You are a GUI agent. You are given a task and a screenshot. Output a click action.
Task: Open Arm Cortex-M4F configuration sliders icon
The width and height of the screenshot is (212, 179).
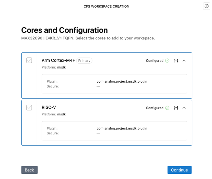[x=176, y=61]
